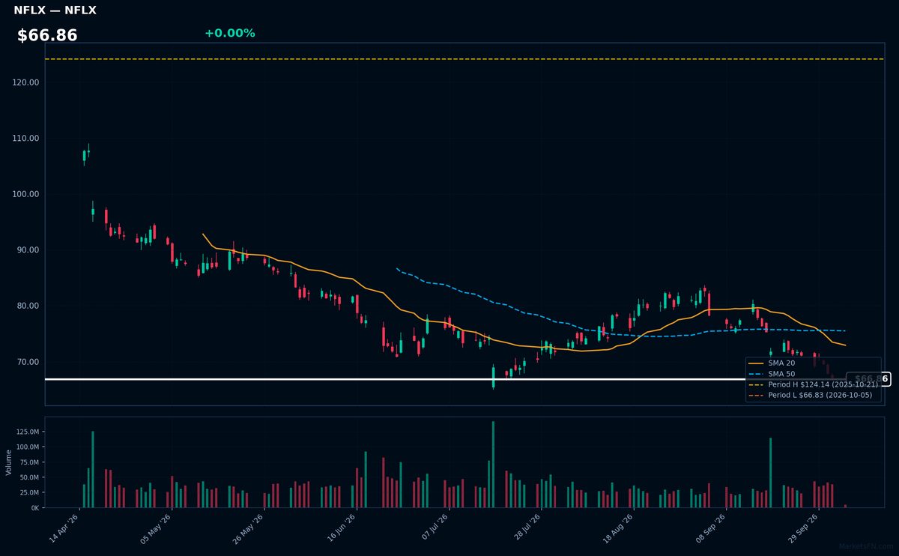Click the +0.00% change indicator
This screenshot has height=556, width=899.
229,33
